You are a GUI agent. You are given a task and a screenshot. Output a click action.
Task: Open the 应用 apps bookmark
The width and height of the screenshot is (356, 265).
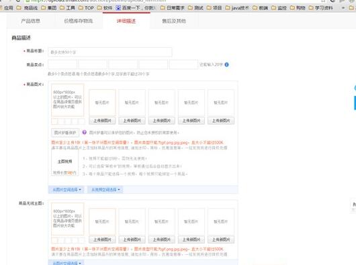tap(7, 8)
